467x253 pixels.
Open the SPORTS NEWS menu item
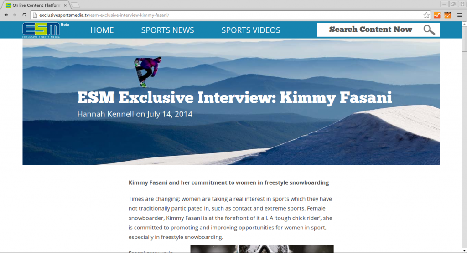coord(167,30)
